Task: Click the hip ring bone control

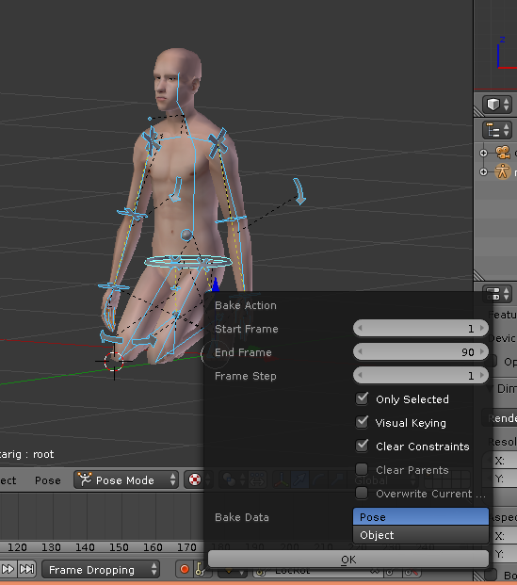Action: tap(188, 261)
